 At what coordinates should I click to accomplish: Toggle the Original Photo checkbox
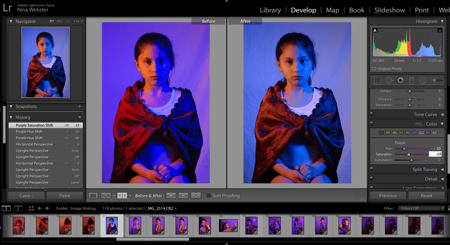click(x=374, y=69)
